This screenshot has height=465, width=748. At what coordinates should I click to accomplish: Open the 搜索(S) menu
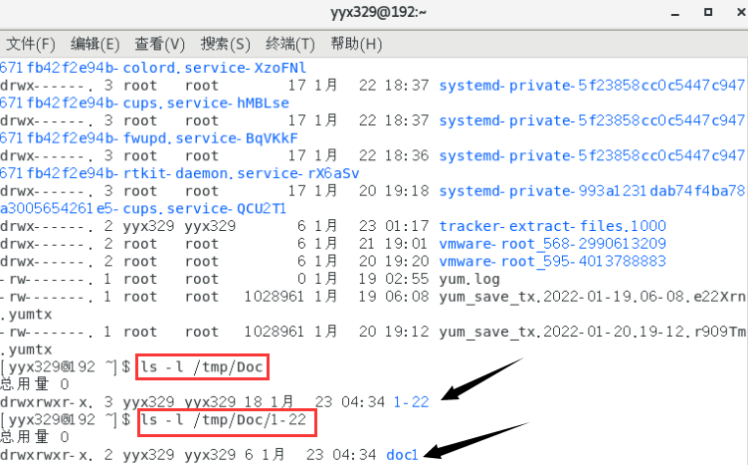click(x=225, y=44)
